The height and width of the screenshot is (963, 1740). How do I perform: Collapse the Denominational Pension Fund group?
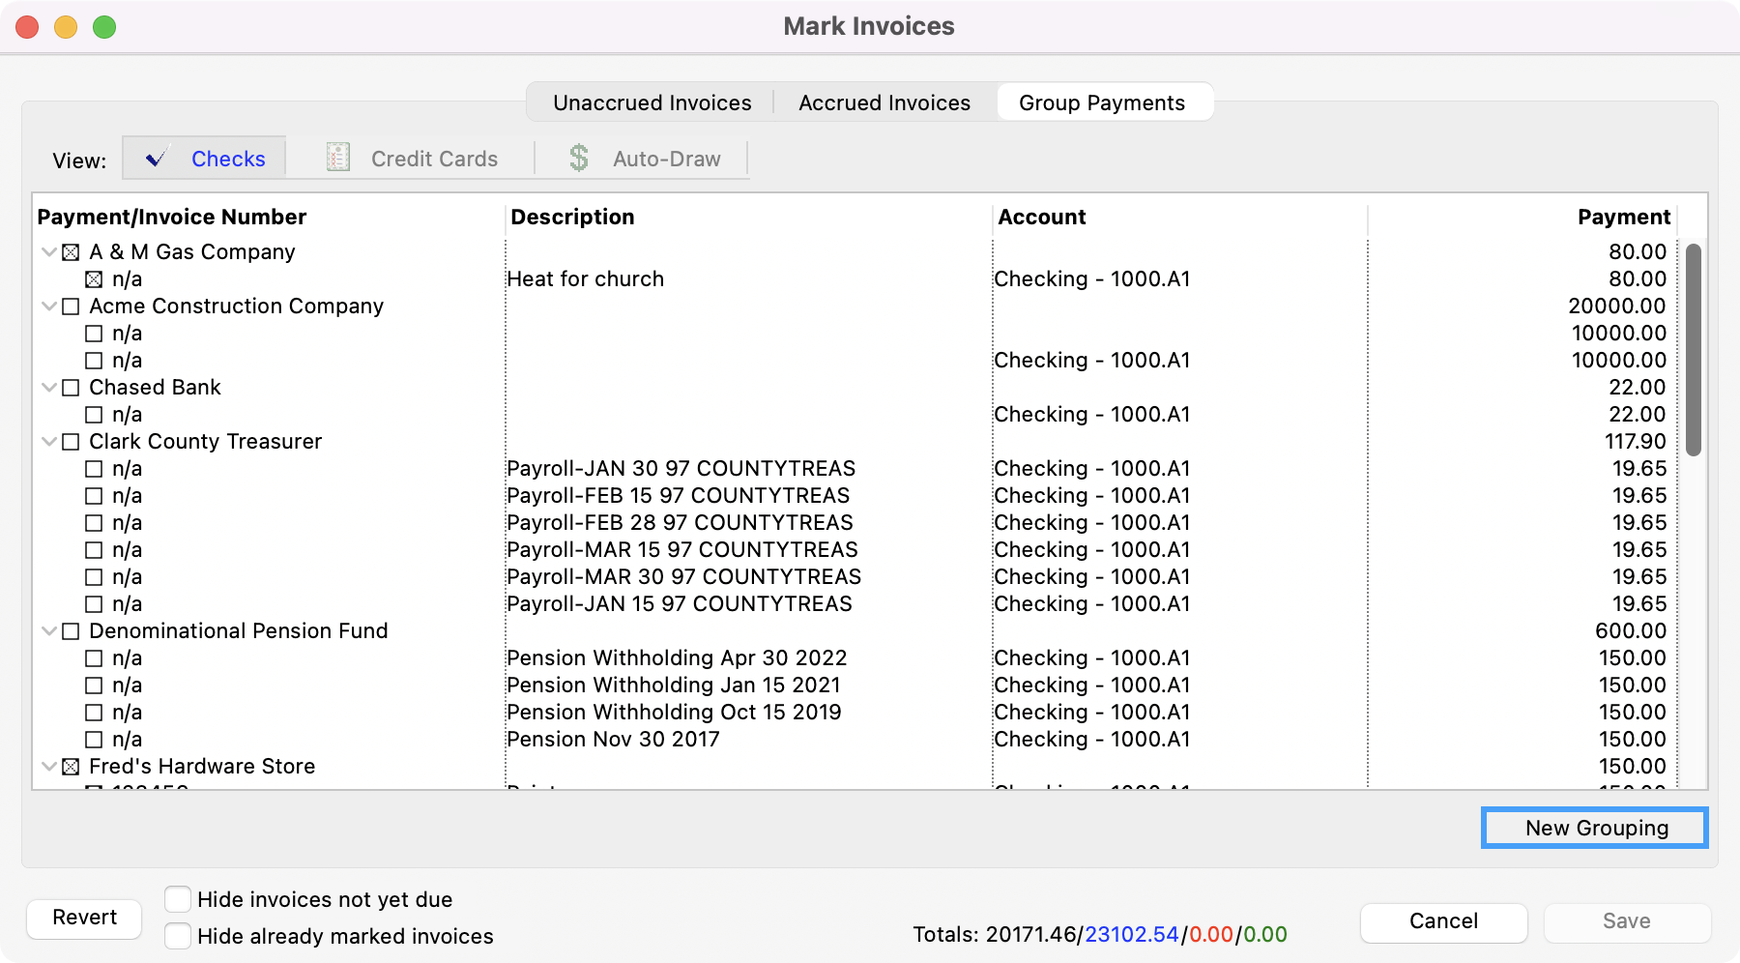pos(49,631)
